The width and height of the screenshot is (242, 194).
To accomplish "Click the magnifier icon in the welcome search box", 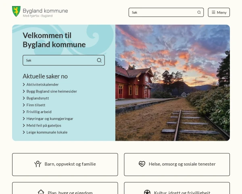I will pyautogui.click(x=99, y=60).
